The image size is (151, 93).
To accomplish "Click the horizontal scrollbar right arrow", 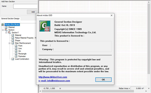I will (x=146, y=91).
